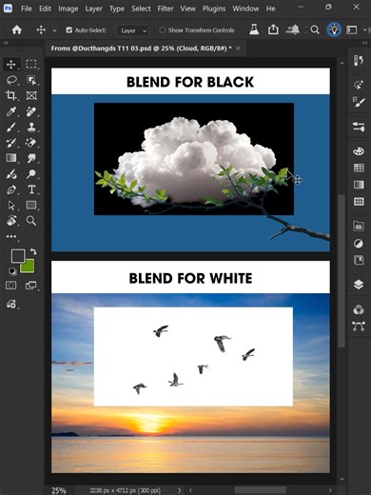Select the Frame tool

coord(31,95)
